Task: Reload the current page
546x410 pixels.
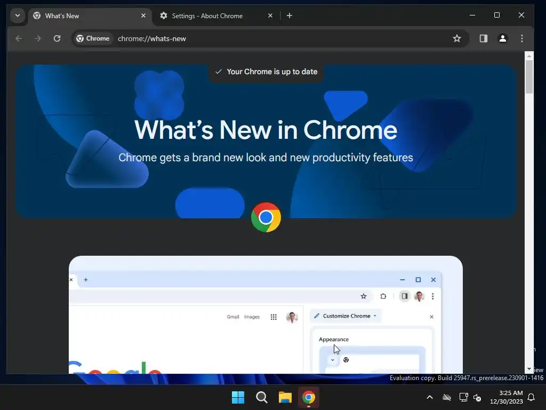Action: click(57, 38)
